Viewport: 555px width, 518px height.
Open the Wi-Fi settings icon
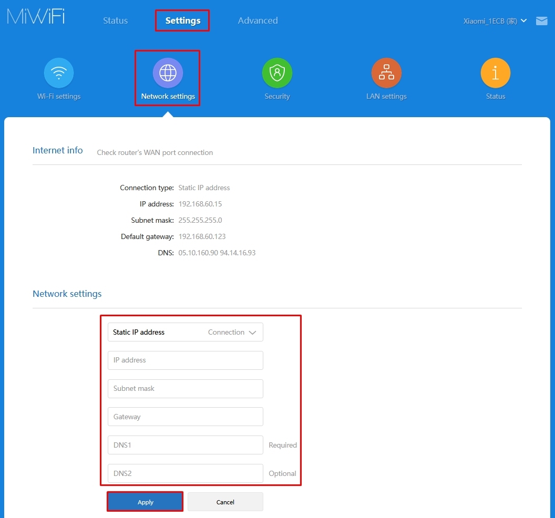point(59,73)
